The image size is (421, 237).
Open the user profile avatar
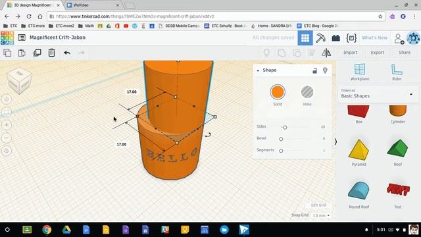pyautogui.click(x=413, y=38)
